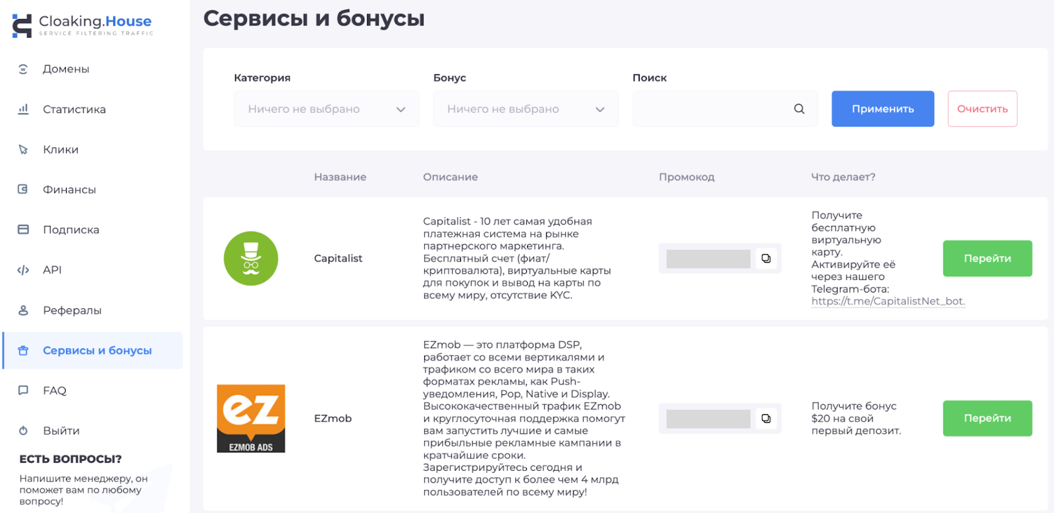Click the Cloaking.House logo

[83, 25]
